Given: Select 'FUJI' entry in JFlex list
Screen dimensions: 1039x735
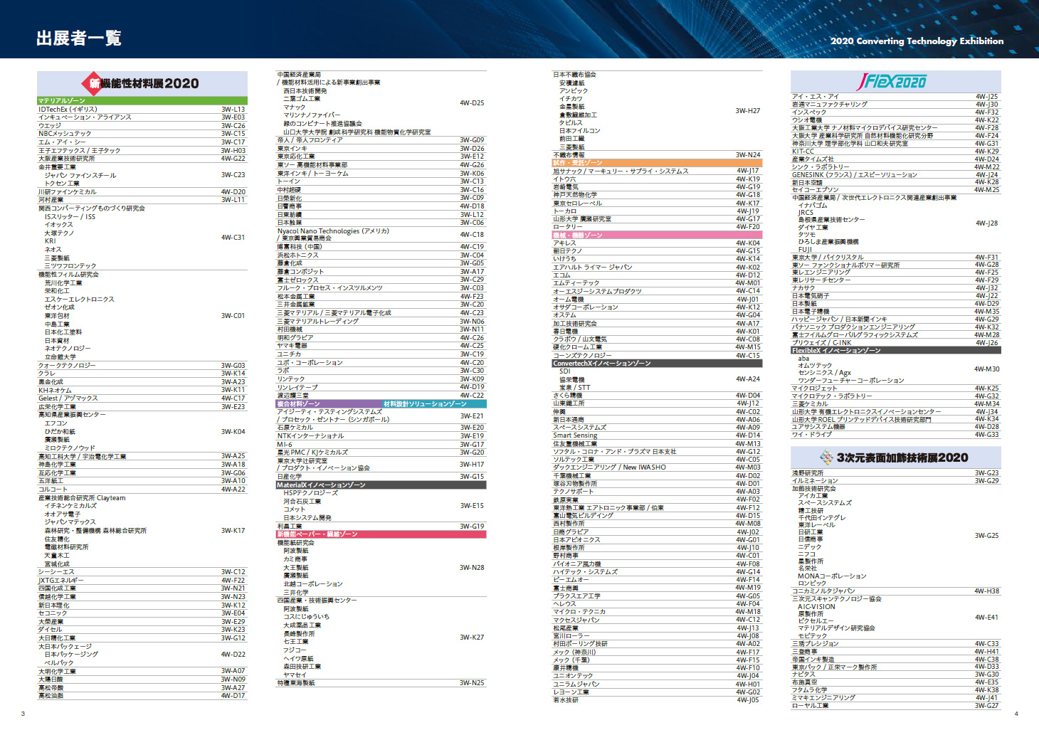Looking at the screenshot, I should point(805,250).
